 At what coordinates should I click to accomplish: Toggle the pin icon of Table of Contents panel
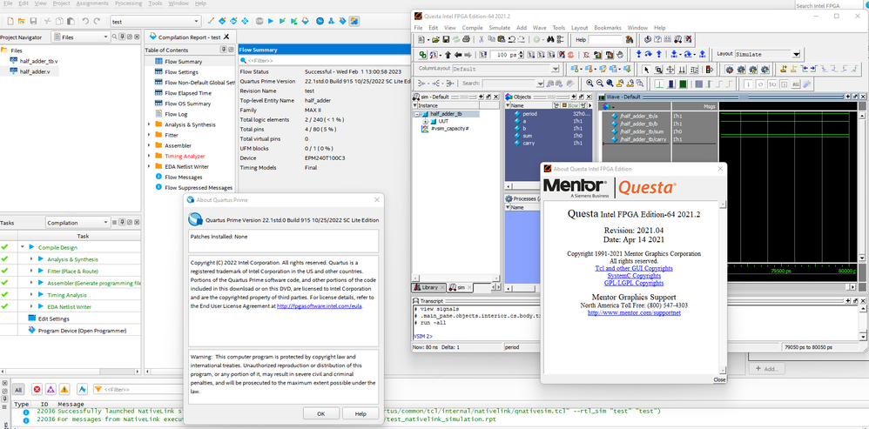(224, 50)
